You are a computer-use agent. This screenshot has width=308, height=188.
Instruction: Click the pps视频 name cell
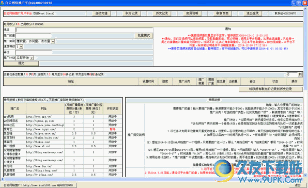coord(15,117)
